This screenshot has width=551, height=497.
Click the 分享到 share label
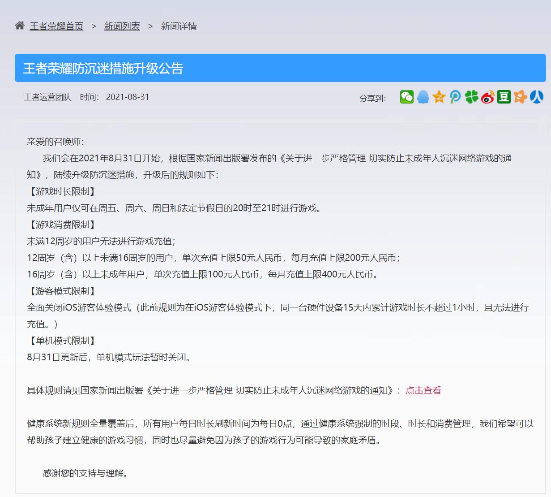click(372, 98)
